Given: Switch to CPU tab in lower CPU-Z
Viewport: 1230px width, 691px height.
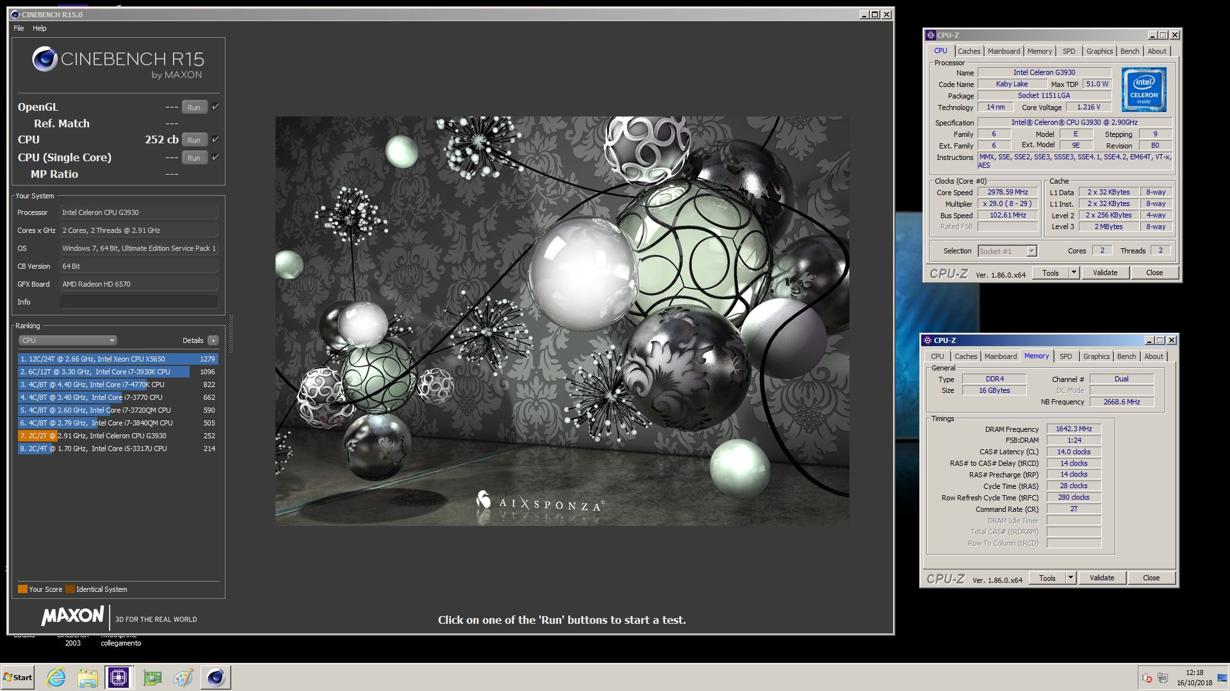Looking at the screenshot, I should 937,356.
